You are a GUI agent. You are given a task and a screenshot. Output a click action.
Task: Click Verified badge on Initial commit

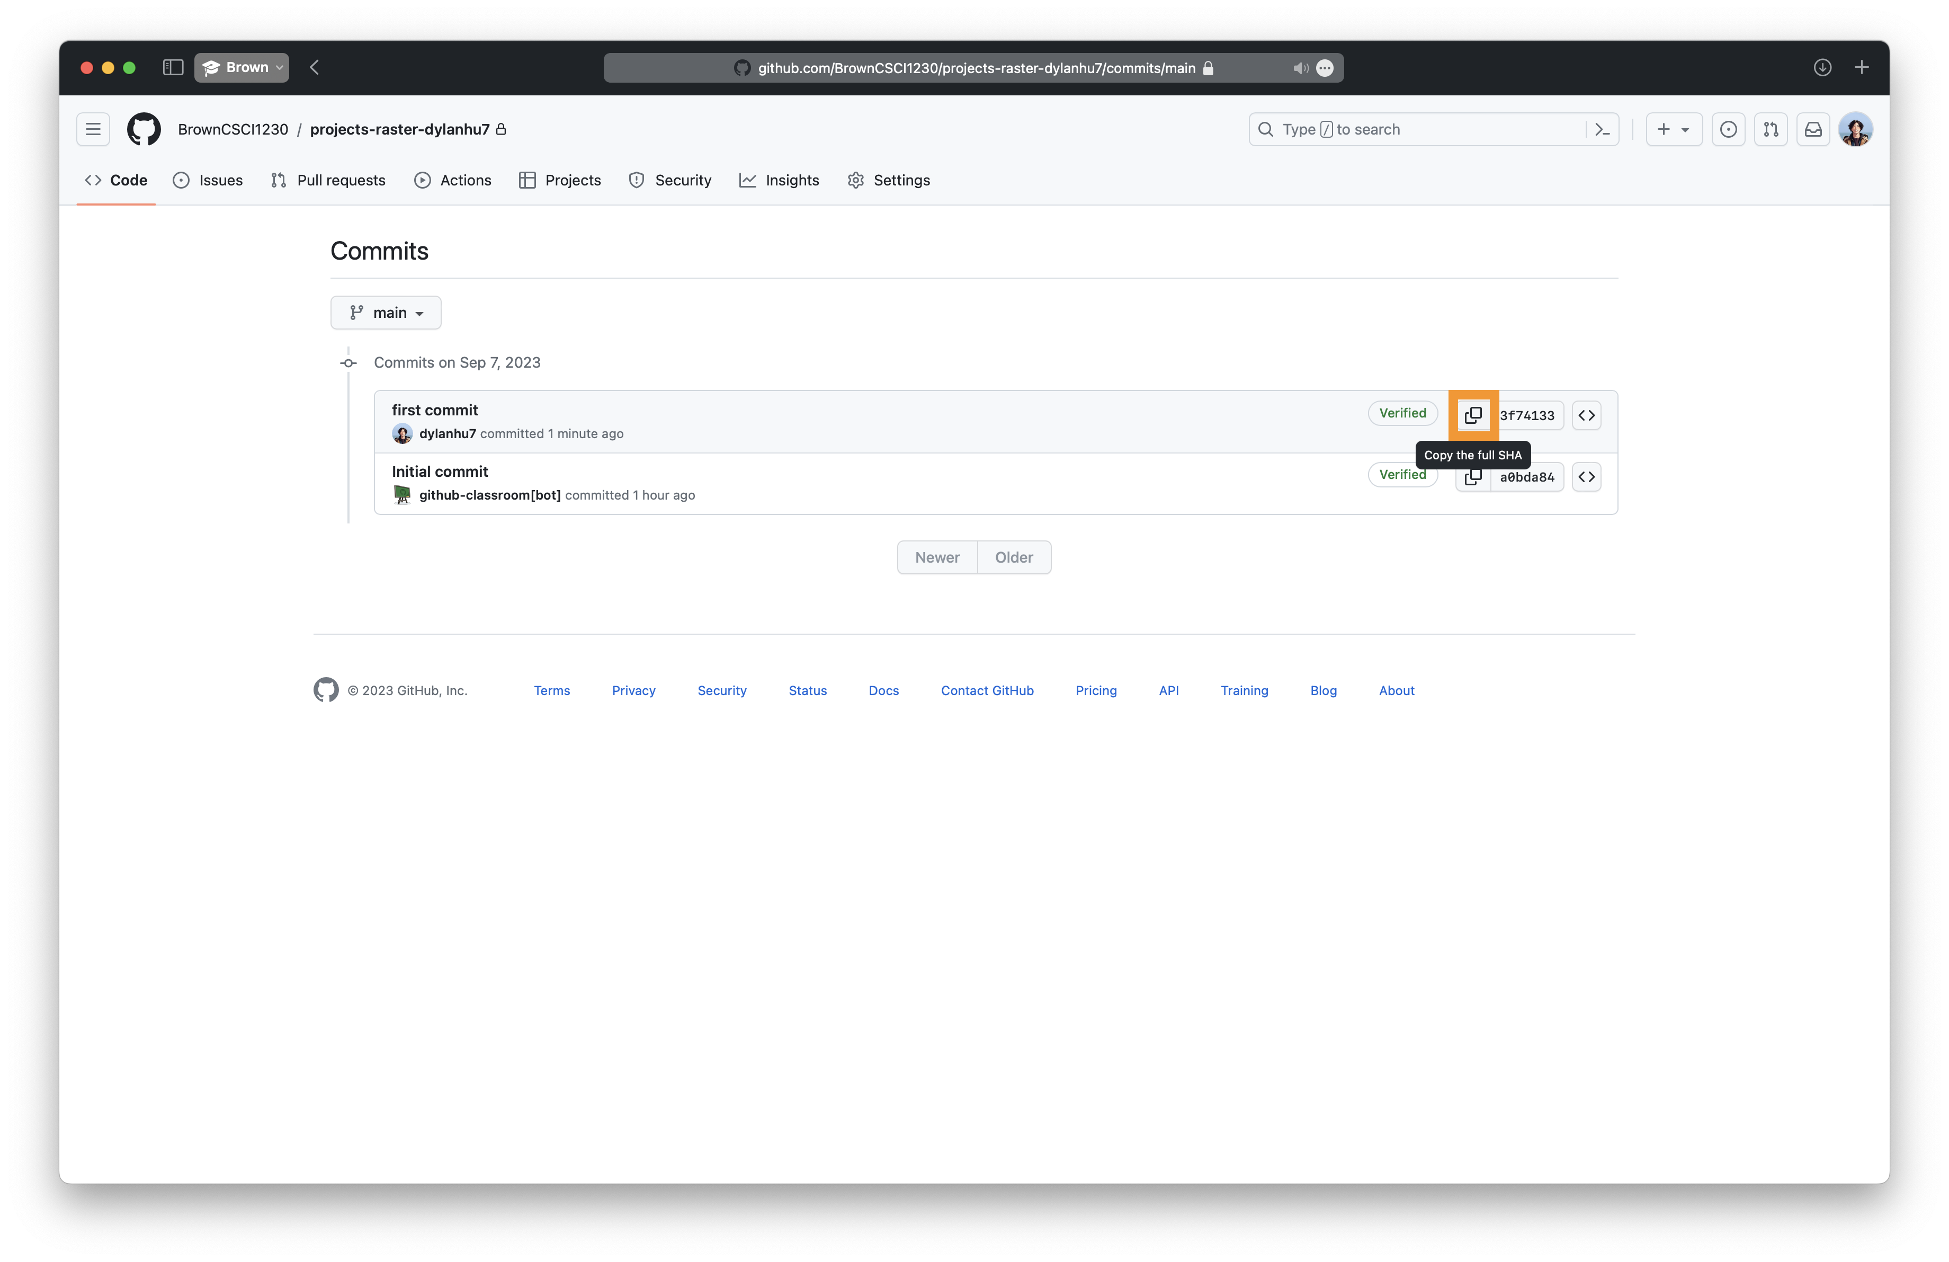pos(1402,474)
